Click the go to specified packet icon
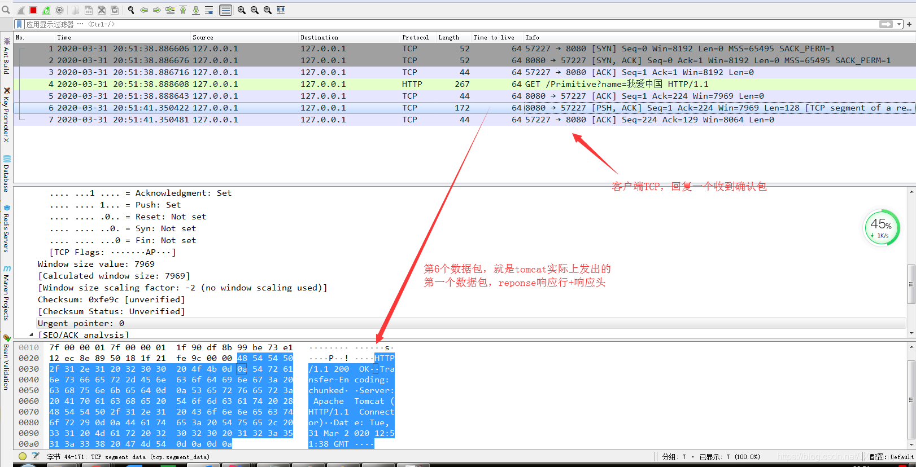Screen dimensions: 916x467 click(170, 10)
